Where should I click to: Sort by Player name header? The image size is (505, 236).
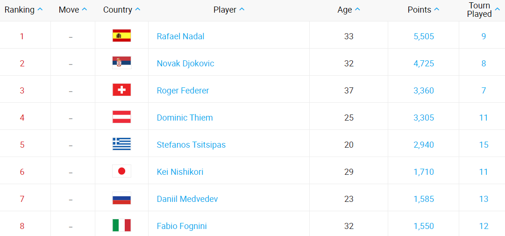(x=228, y=10)
